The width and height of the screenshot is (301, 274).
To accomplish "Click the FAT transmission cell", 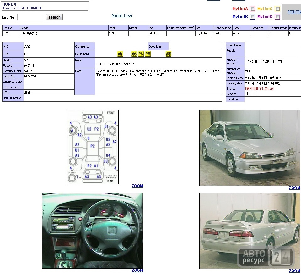I will click(x=223, y=33).
